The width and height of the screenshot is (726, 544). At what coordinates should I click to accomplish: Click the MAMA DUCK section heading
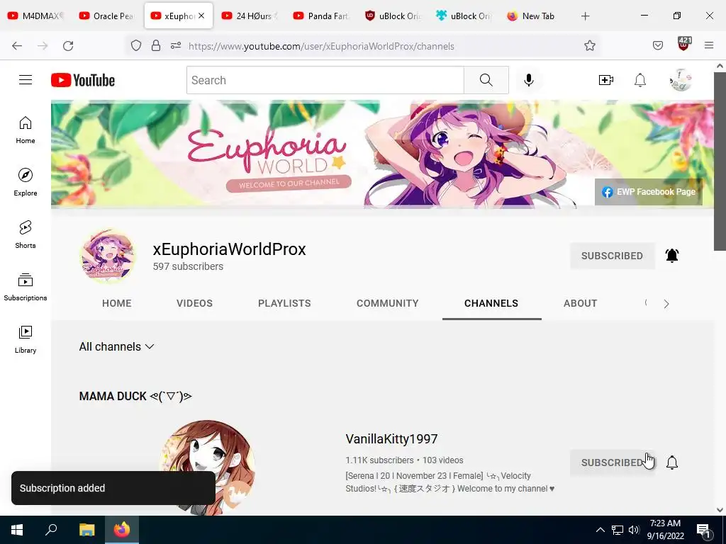pos(135,397)
